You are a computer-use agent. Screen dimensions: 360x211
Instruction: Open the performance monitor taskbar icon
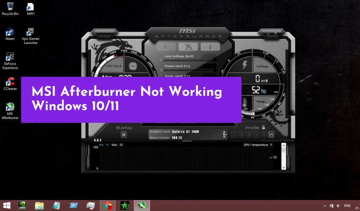tap(91, 206)
